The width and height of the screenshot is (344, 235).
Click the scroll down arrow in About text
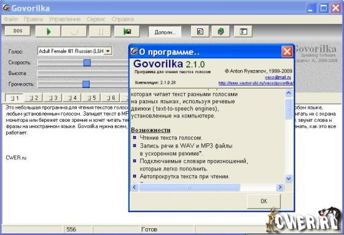pyautogui.click(x=289, y=178)
